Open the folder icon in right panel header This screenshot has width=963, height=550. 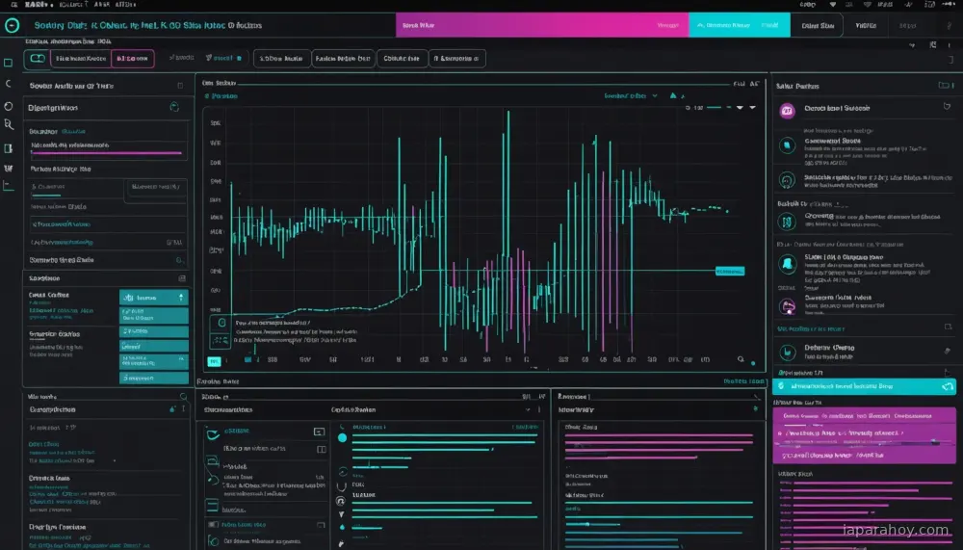point(946,86)
